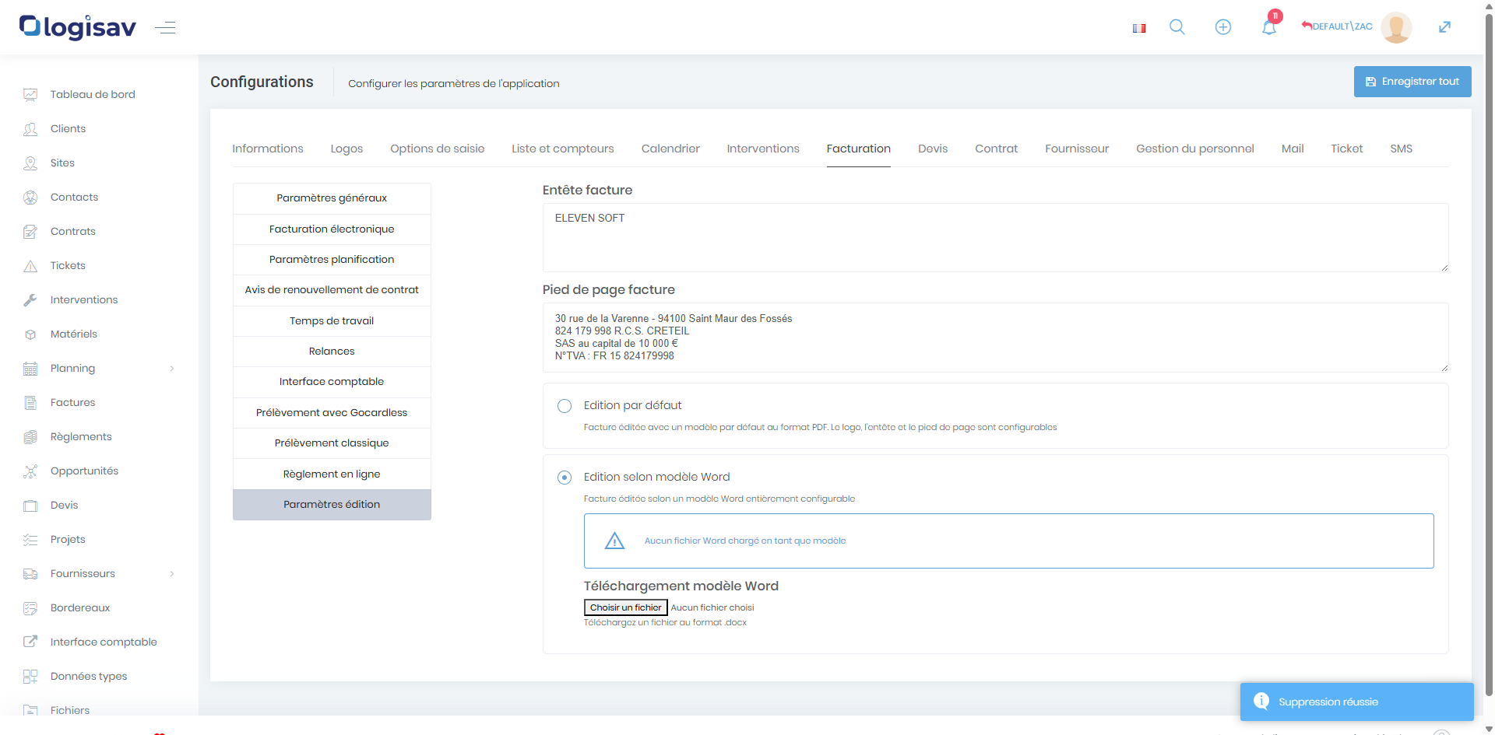Switch to the Interventions configuration tab

click(x=762, y=149)
